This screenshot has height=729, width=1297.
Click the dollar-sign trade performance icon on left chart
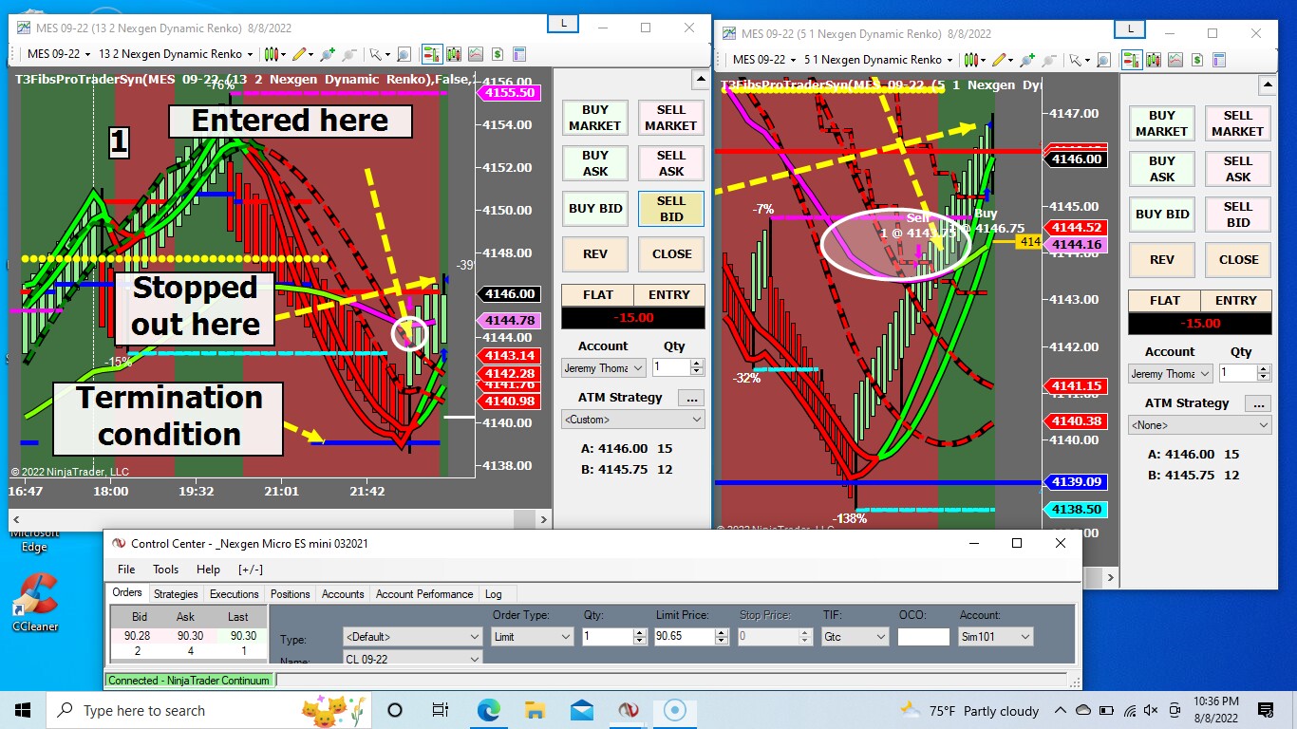(x=498, y=54)
